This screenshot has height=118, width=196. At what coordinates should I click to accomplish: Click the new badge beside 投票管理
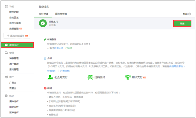coord(21,29)
